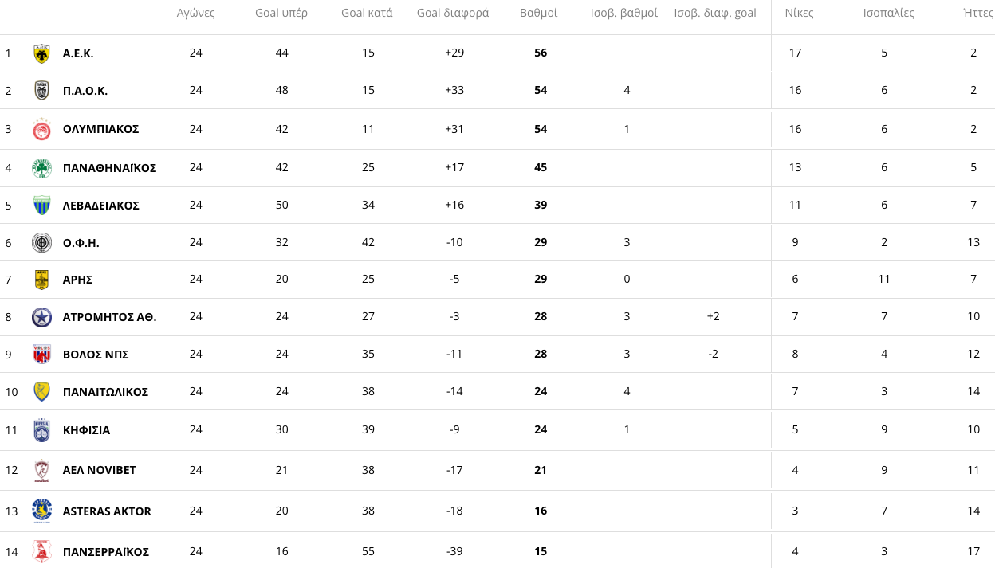The image size is (995, 568).
Task: Click the Ο.Φ.Η. round logo
Action: [x=41, y=243]
